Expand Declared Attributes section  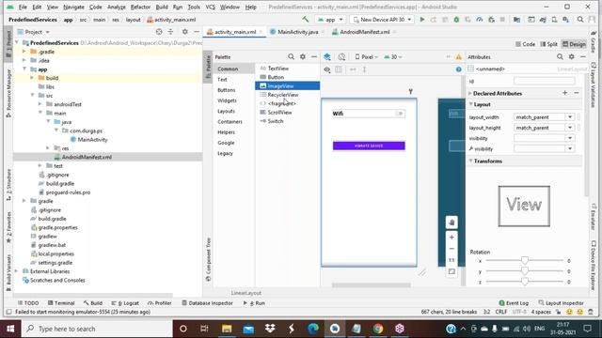[x=470, y=93]
